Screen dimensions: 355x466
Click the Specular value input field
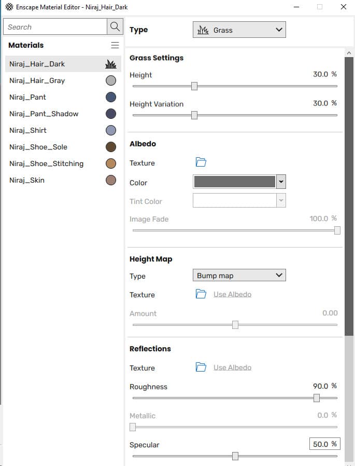324,444
